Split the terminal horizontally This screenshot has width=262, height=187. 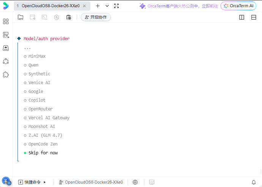[254, 17]
